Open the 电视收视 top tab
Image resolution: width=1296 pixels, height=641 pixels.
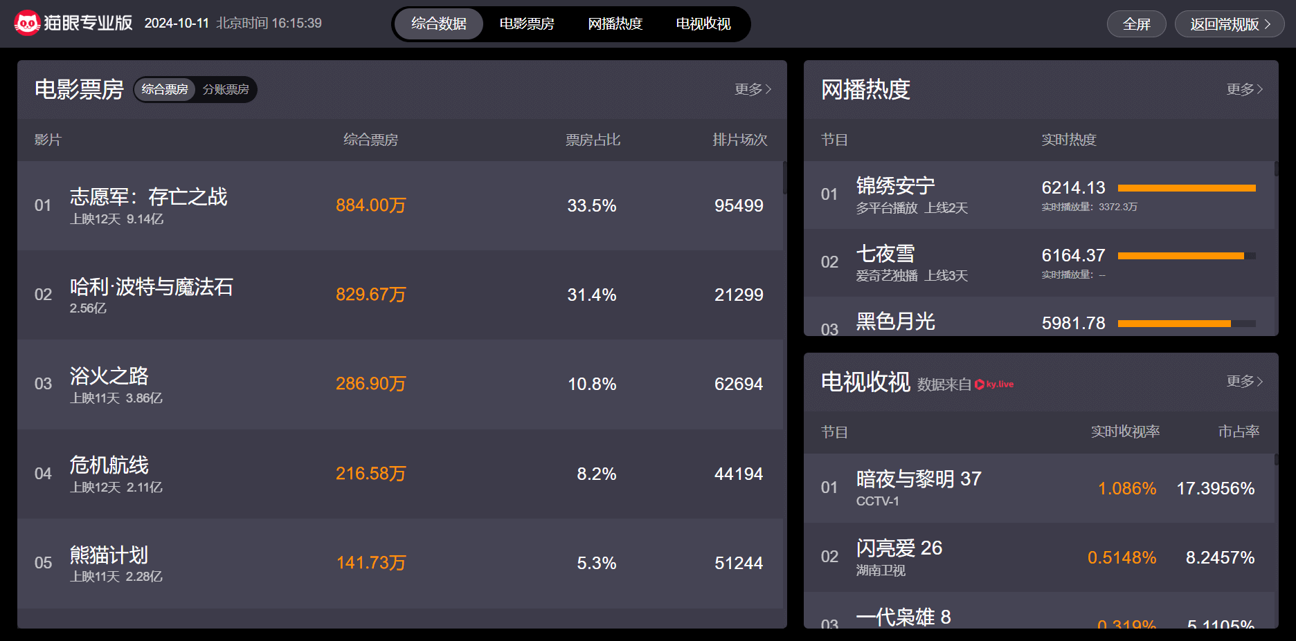coord(703,24)
